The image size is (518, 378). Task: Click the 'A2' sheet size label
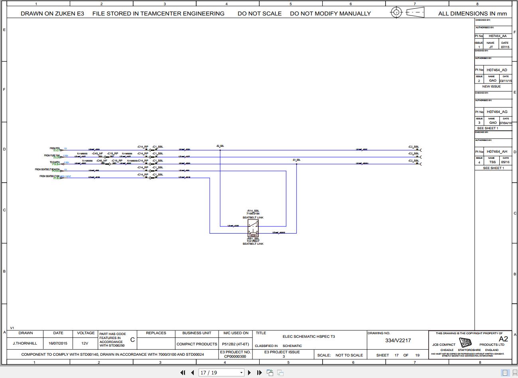point(504,339)
